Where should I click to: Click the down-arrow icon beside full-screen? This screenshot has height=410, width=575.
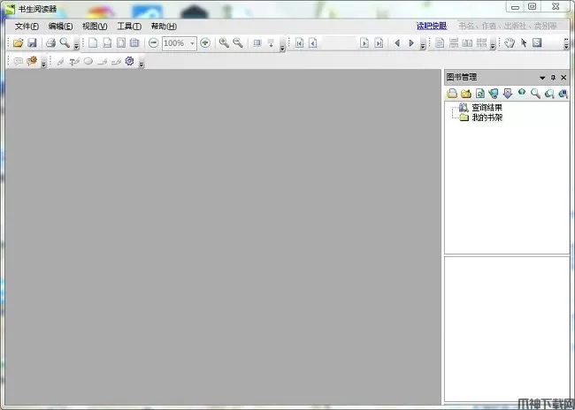pos(271,43)
